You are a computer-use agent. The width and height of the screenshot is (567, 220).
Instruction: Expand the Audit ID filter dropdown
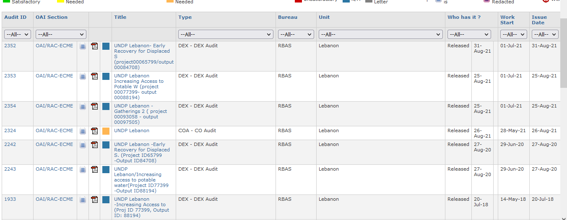pos(18,34)
